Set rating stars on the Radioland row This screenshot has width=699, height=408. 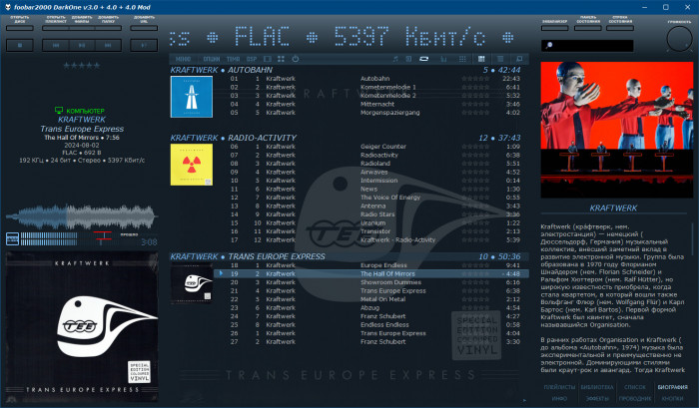(475, 163)
